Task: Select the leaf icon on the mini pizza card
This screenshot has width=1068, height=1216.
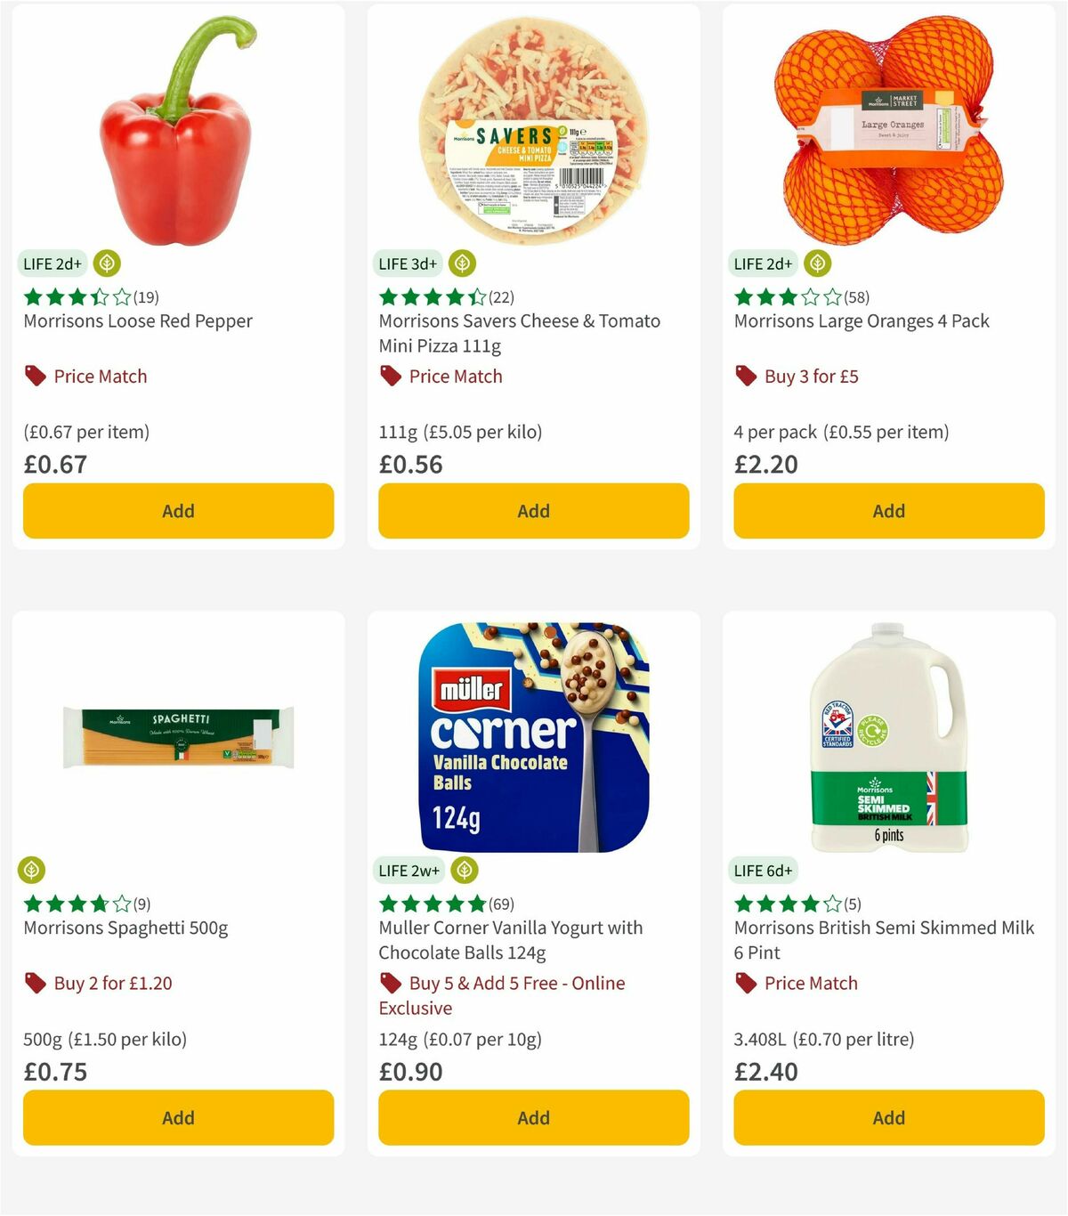Action: (462, 263)
